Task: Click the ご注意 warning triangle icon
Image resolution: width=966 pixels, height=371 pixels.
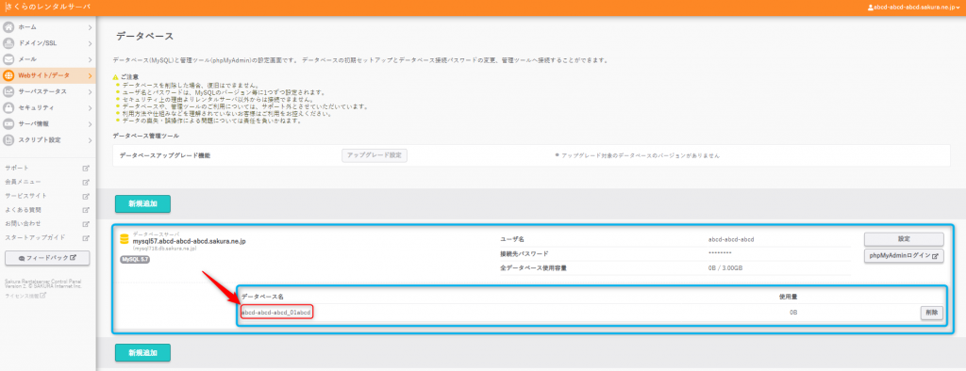Action: click(116, 77)
